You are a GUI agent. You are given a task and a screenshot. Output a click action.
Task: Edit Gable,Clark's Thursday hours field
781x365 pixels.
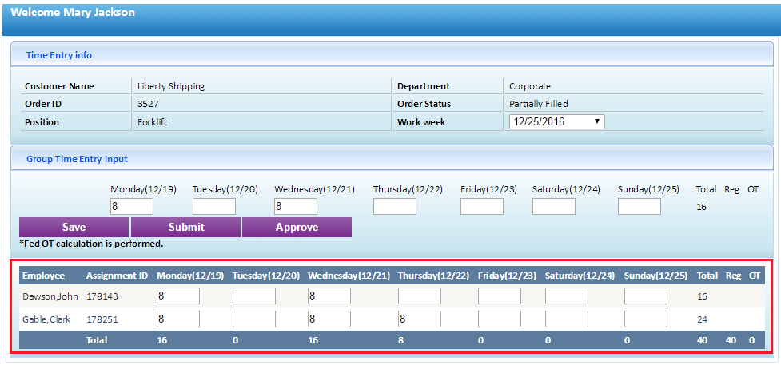[420, 319]
